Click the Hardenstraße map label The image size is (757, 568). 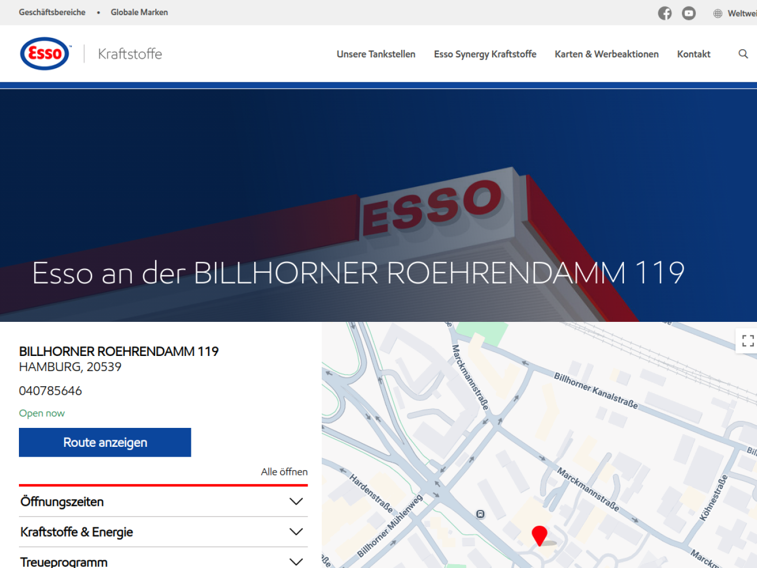[x=371, y=493]
